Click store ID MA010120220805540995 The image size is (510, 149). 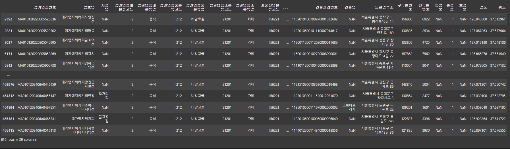tap(37, 42)
